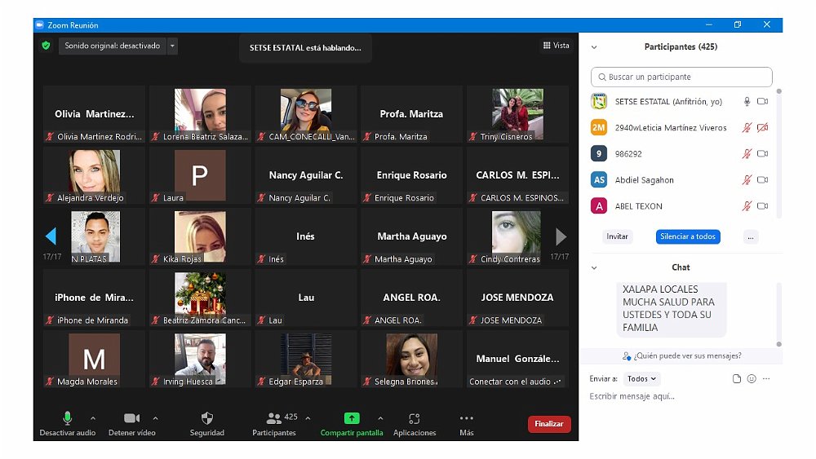Open the Vista layout menu

pyautogui.click(x=557, y=46)
